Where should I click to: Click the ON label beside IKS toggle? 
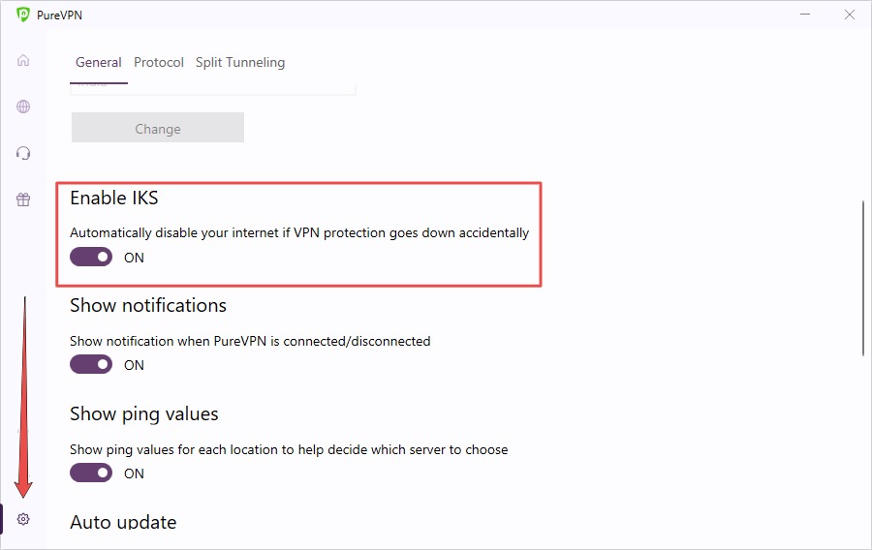click(134, 258)
